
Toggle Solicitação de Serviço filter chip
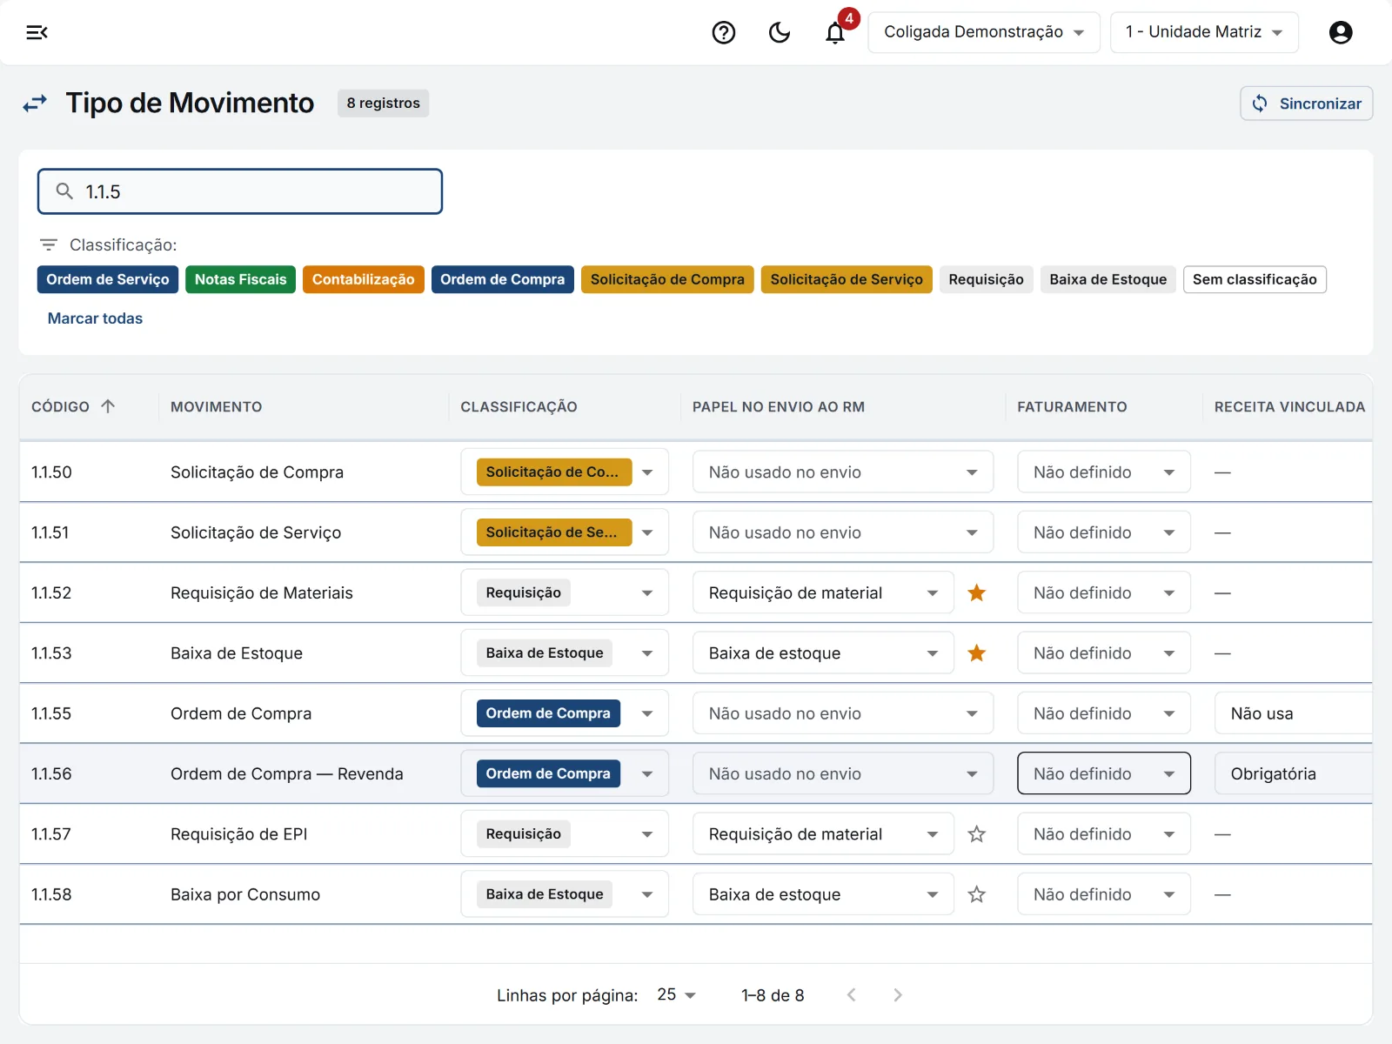(x=847, y=279)
